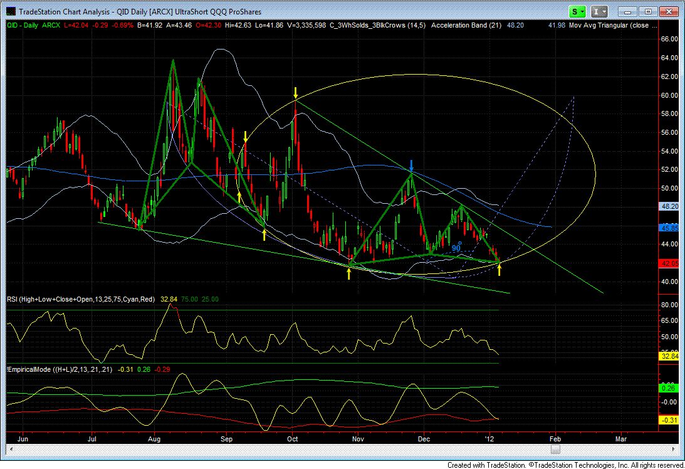Click the Dec date axis label
The height and width of the screenshot is (469, 685).
pos(424,439)
